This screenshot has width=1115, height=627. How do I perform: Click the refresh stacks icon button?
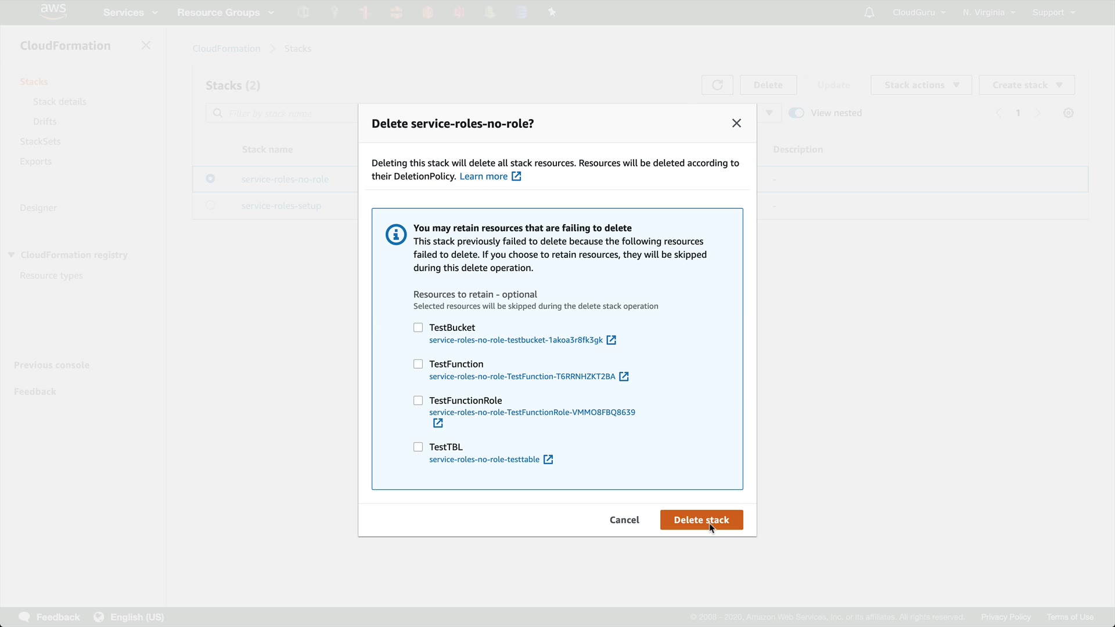(x=717, y=85)
